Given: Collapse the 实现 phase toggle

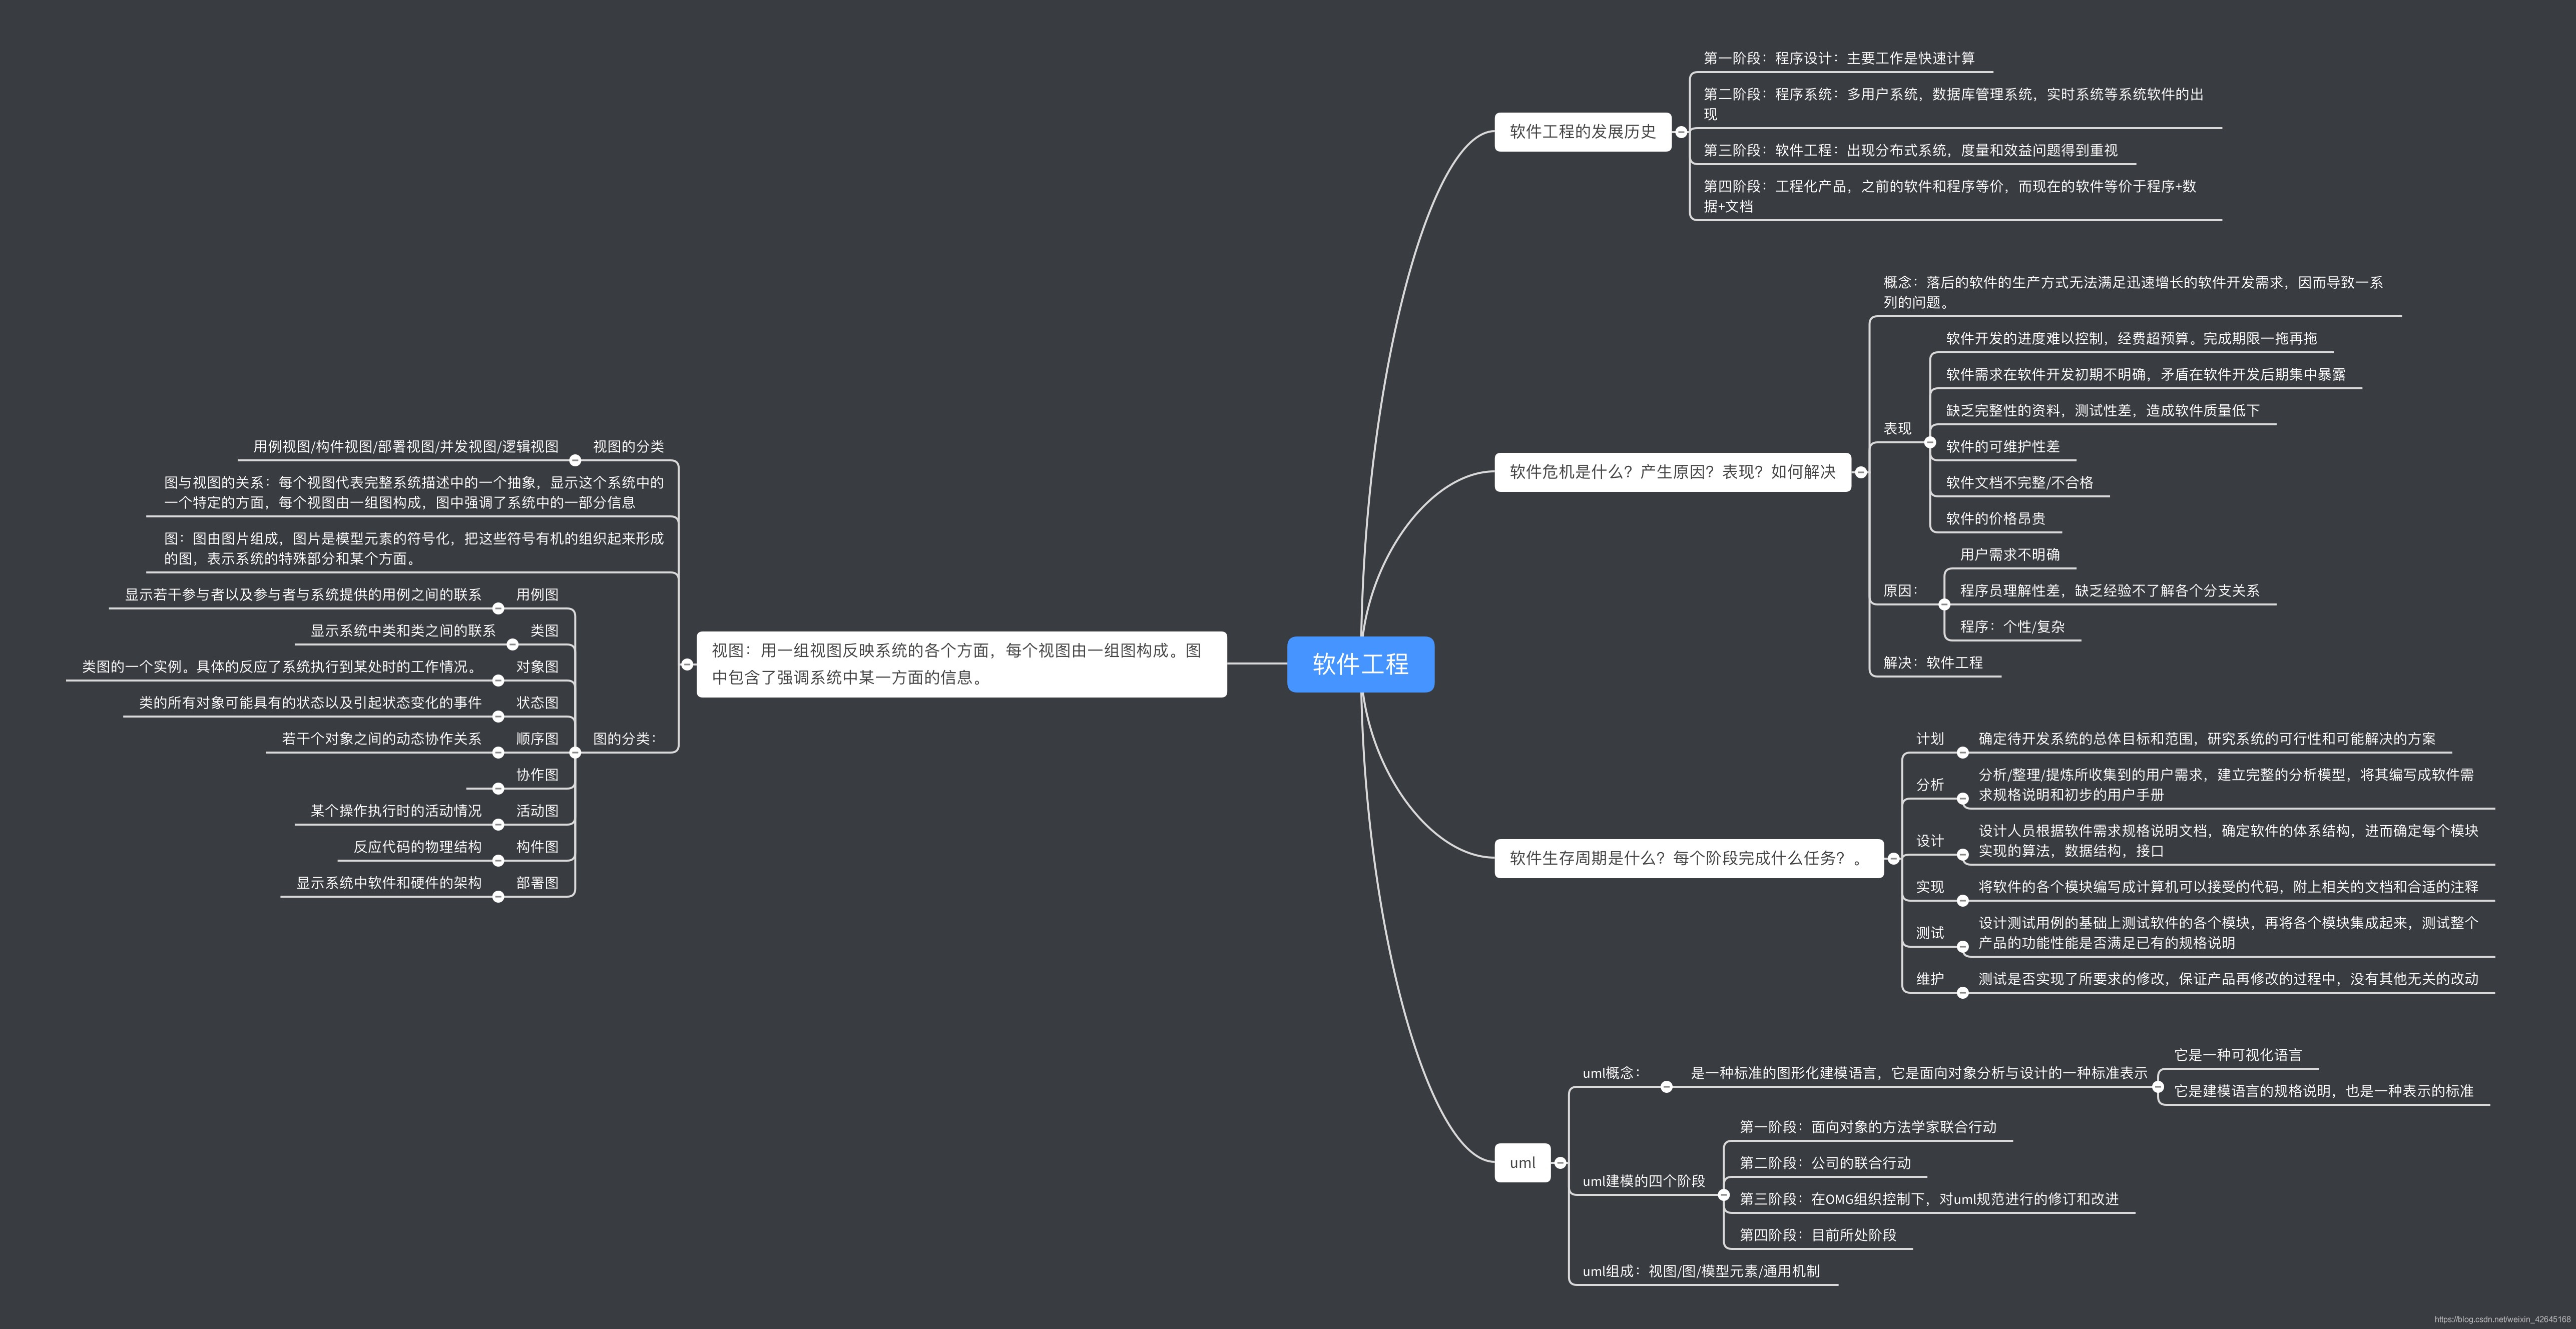Looking at the screenshot, I should pyautogui.click(x=1962, y=901).
